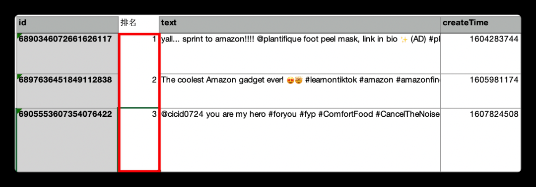Select the cell with id 6897636451849112838
The height and width of the screenshot is (187, 536).
coord(67,91)
